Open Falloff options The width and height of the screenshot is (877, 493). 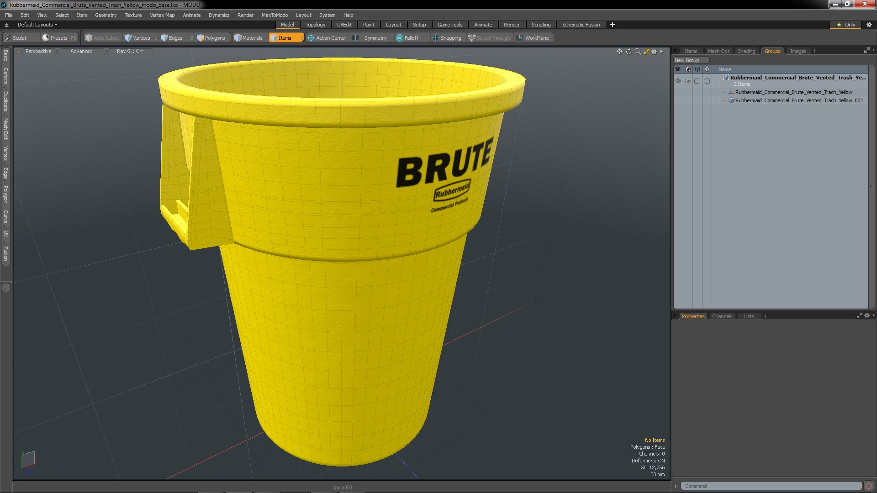click(x=407, y=38)
